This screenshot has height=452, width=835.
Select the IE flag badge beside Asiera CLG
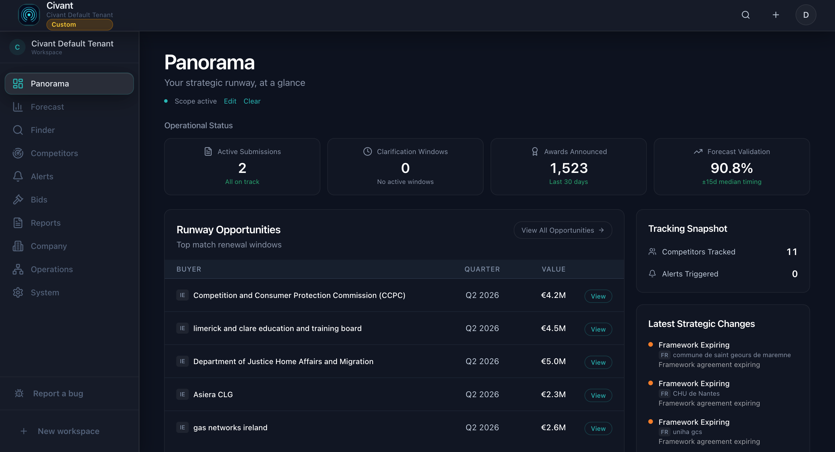click(182, 394)
